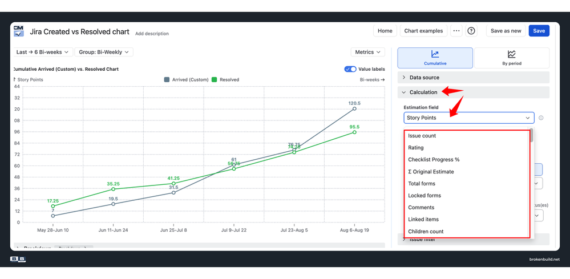Click the By period chart icon
Screen dimensions: 570x279
tap(511, 54)
